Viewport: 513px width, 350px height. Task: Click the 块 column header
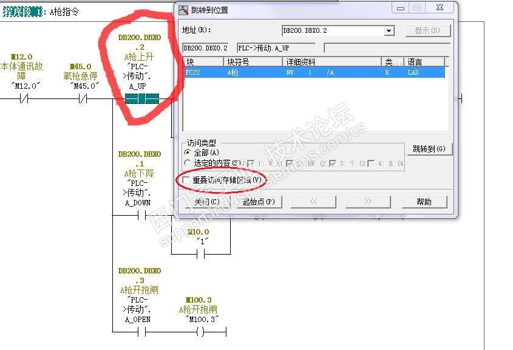coord(203,61)
